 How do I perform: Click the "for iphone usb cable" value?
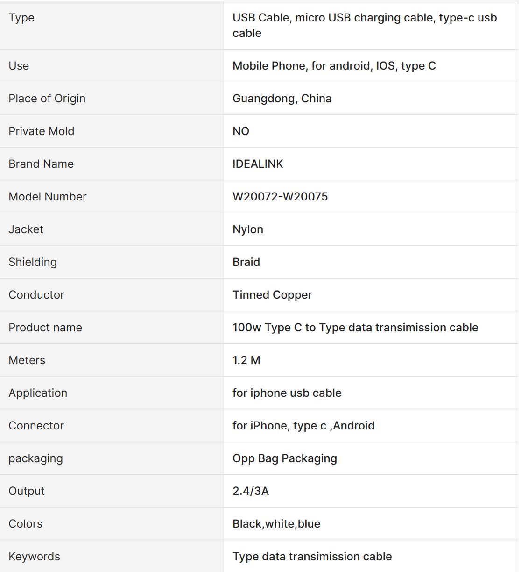point(287,393)
